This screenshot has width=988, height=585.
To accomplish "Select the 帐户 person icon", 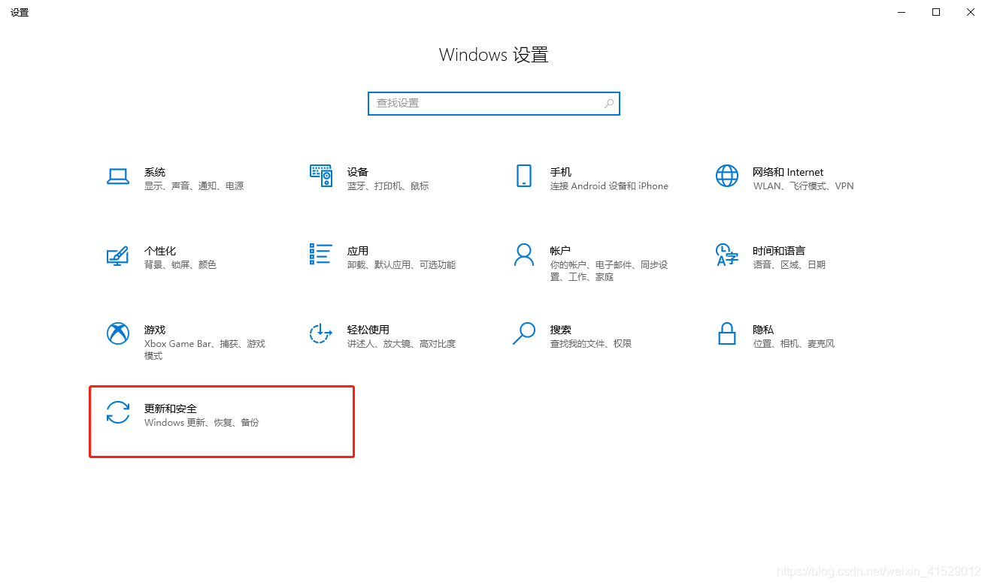I will coord(524,255).
